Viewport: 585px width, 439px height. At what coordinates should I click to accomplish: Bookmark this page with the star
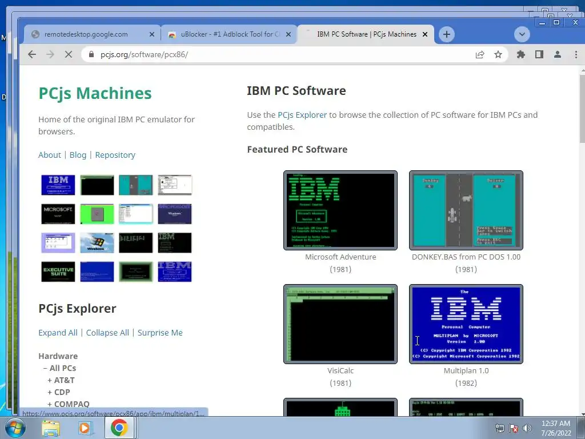[498, 54]
